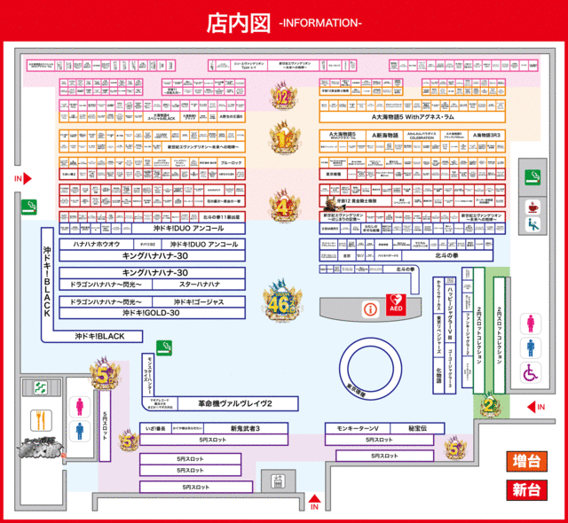This screenshot has height=523, width=568.
Task: Click the smoking area icon near 沖ドキ!BLACK
Action: tap(163, 346)
